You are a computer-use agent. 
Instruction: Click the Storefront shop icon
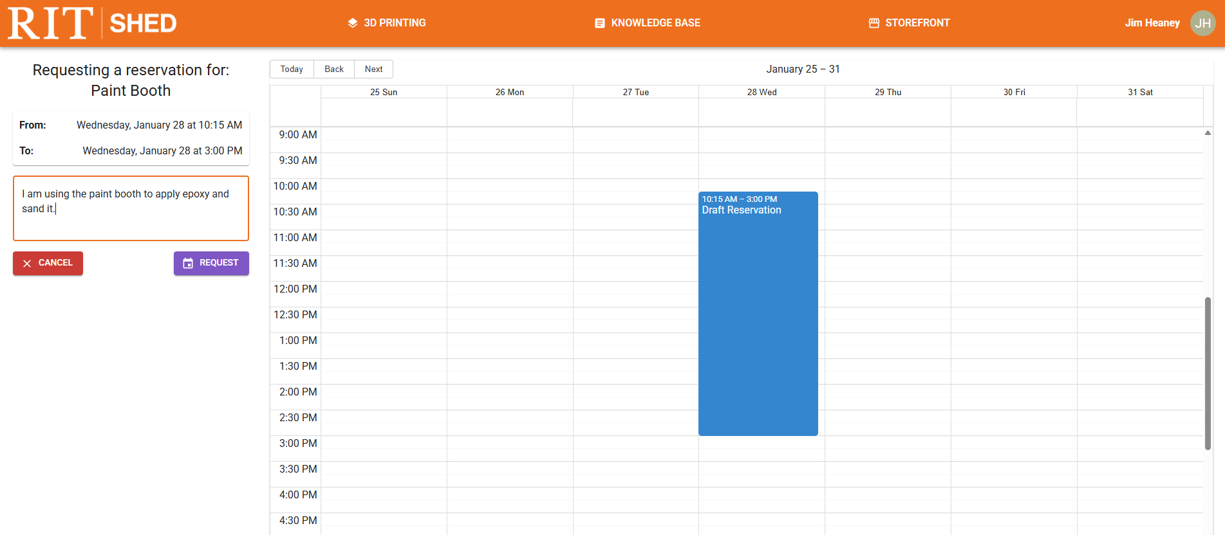click(874, 23)
